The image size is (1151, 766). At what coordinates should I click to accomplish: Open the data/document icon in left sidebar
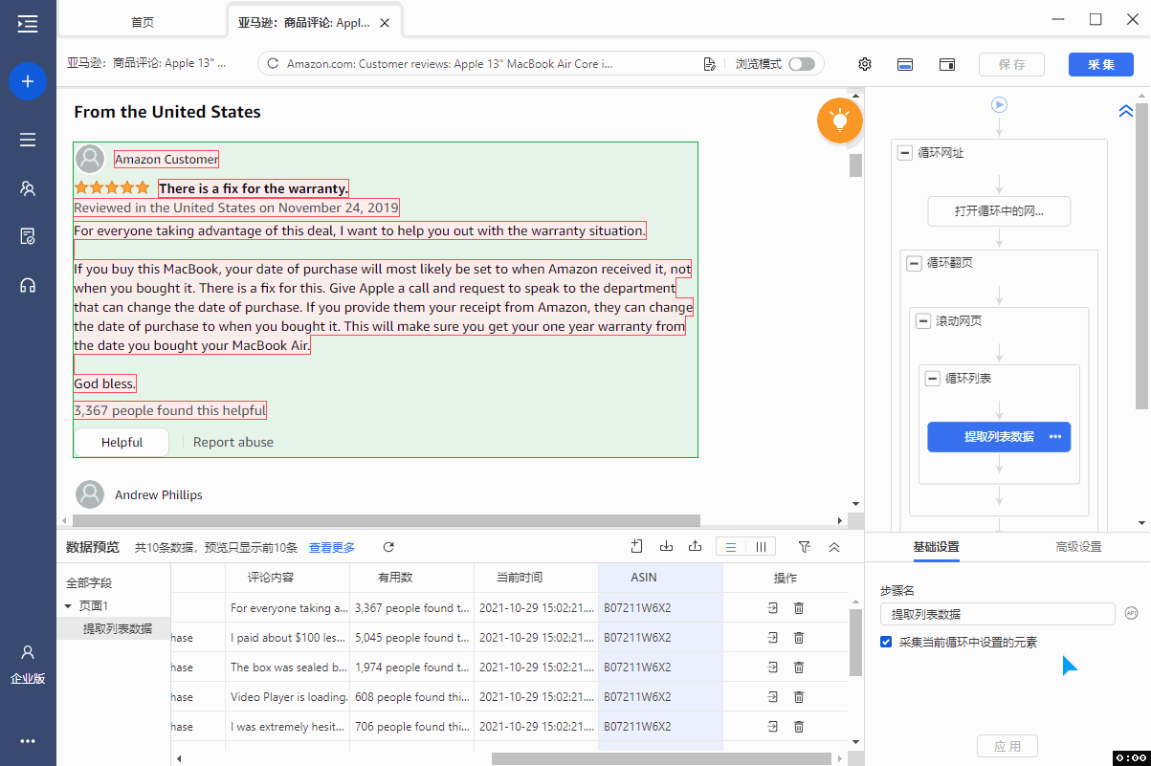point(28,236)
